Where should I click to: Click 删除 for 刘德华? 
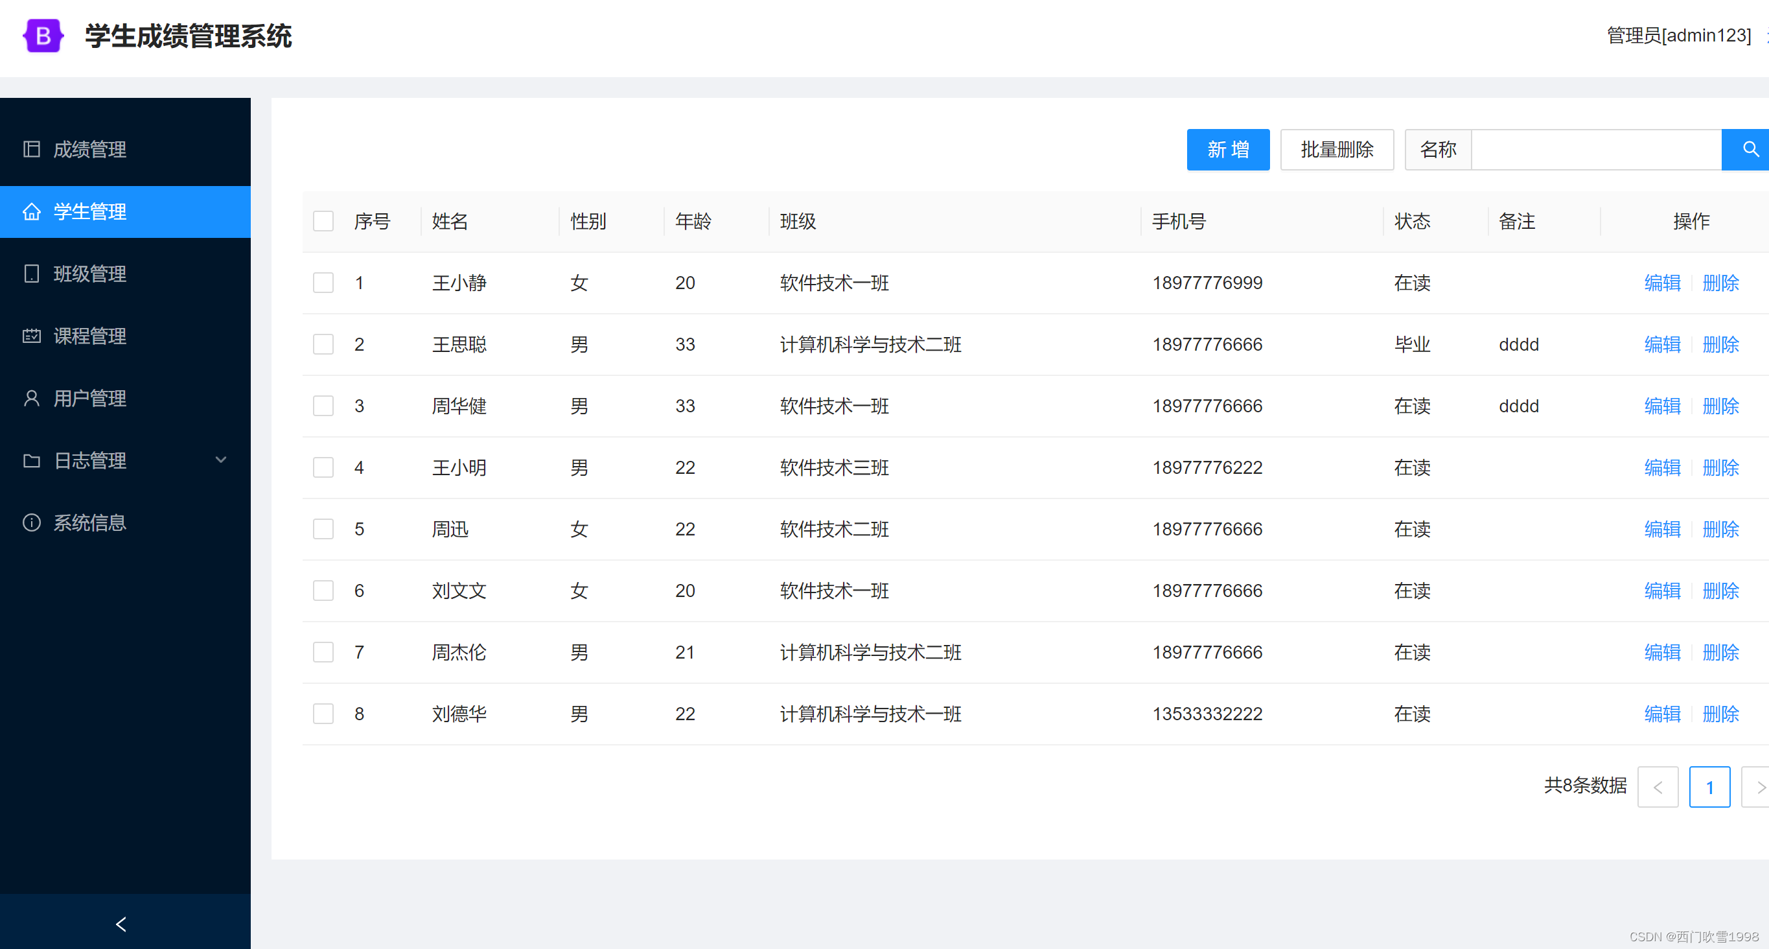(x=1720, y=713)
